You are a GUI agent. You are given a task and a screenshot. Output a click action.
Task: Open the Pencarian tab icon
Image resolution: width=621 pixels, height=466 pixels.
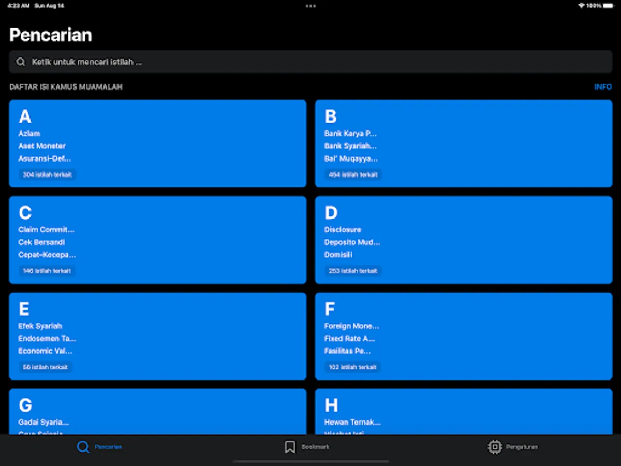coord(83,447)
